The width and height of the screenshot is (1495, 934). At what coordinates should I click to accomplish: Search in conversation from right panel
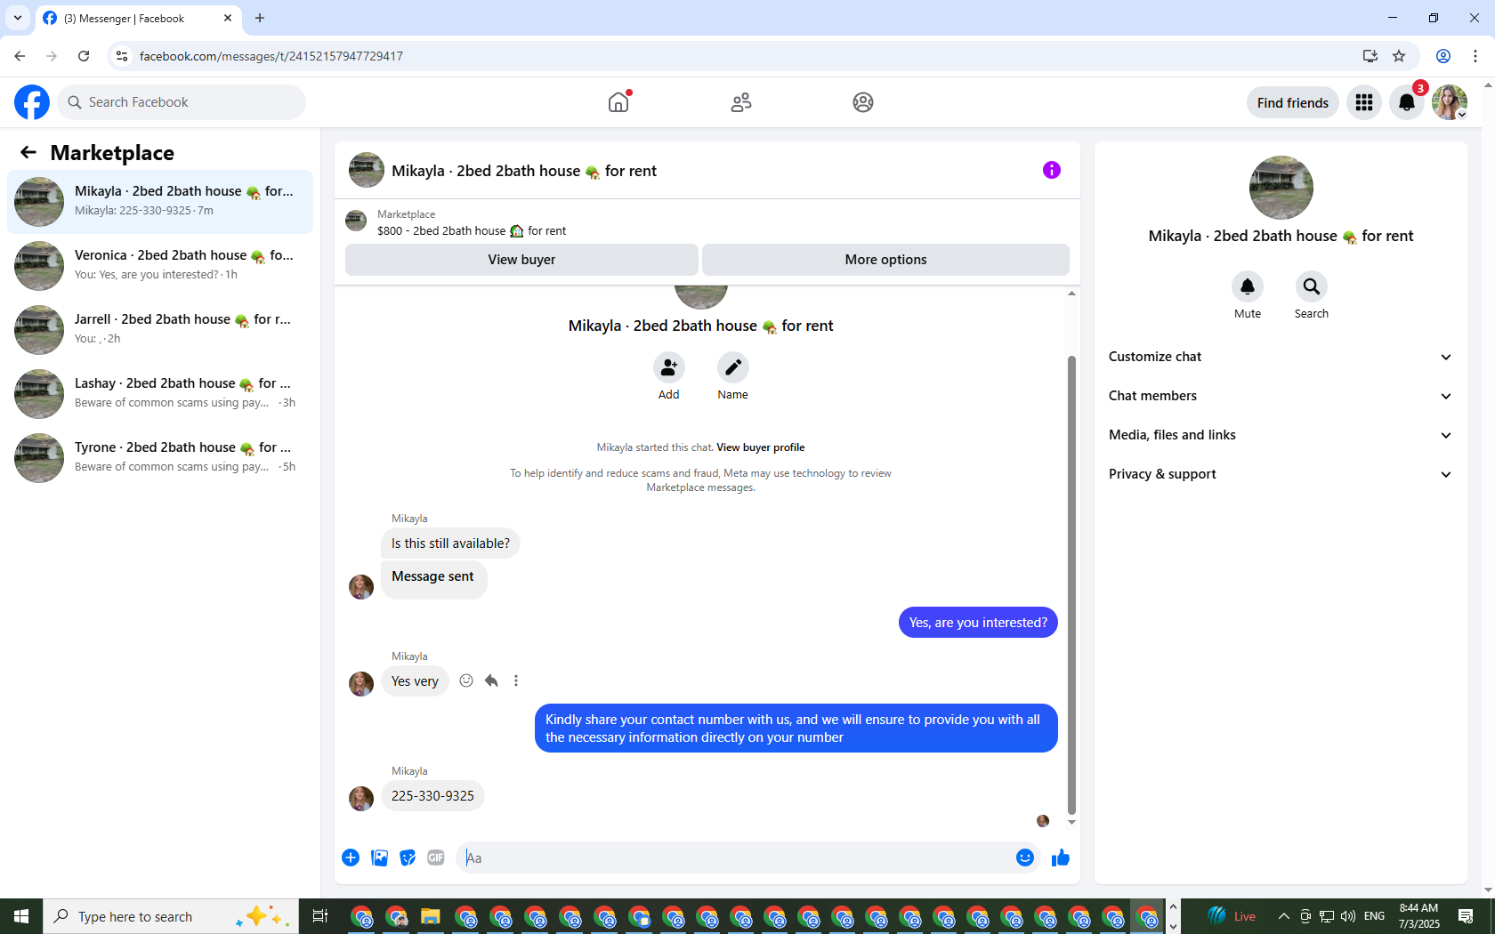point(1312,286)
